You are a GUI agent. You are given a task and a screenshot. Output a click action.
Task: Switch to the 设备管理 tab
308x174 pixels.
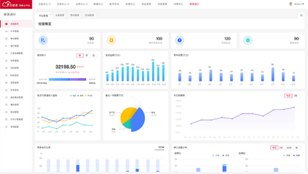pos(60,15)
